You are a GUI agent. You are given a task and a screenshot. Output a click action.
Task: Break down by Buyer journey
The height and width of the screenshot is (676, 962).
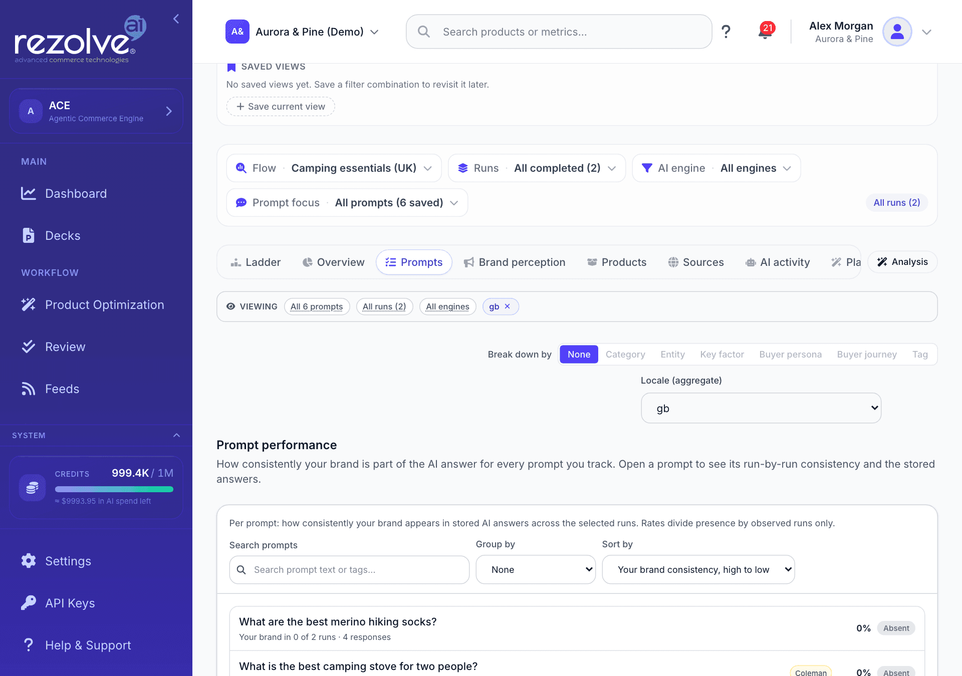click(867, 354)
